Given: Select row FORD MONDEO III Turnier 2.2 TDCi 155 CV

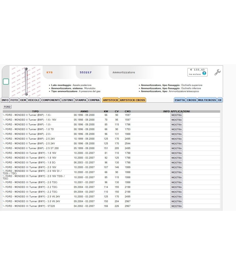Looking at the screenshot, I should [x=111, y=187].
